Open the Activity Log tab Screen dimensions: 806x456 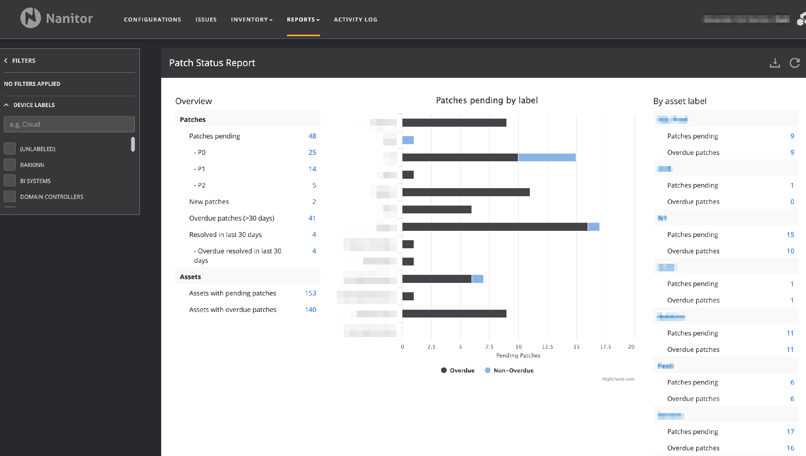coord(355,19)
